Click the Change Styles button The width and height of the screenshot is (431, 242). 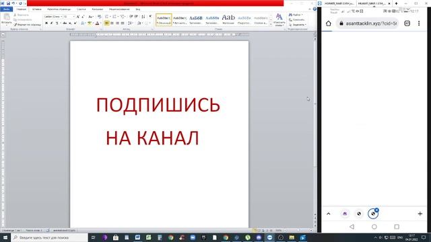[x=279, y=19]
